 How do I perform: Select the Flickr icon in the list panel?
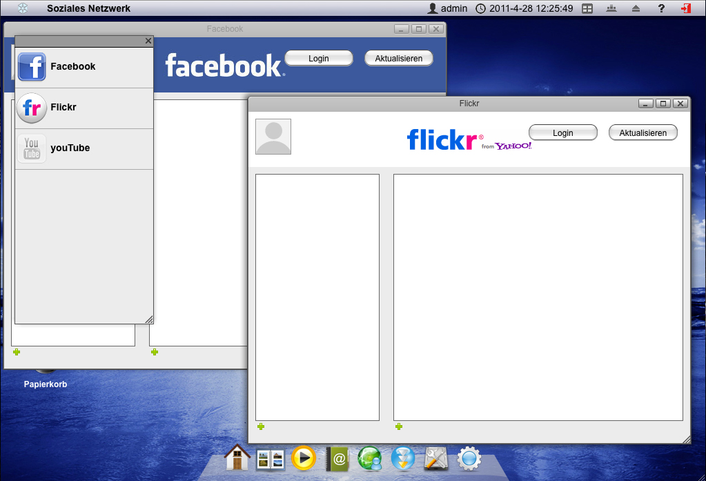tap(32, 108)
